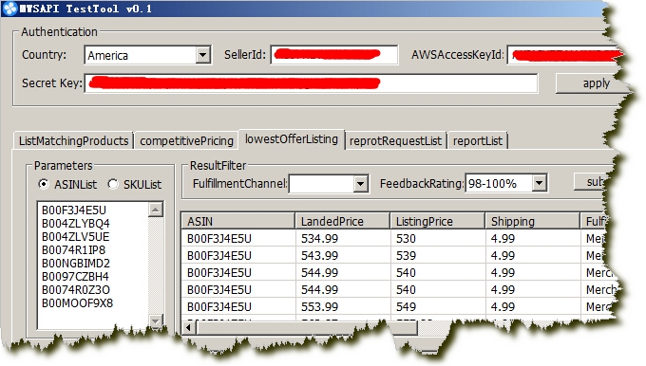Screen dimensions: 646x366
Task: Select B004ZLYBQ4 in the ASIN list
Action: point(76,224)
